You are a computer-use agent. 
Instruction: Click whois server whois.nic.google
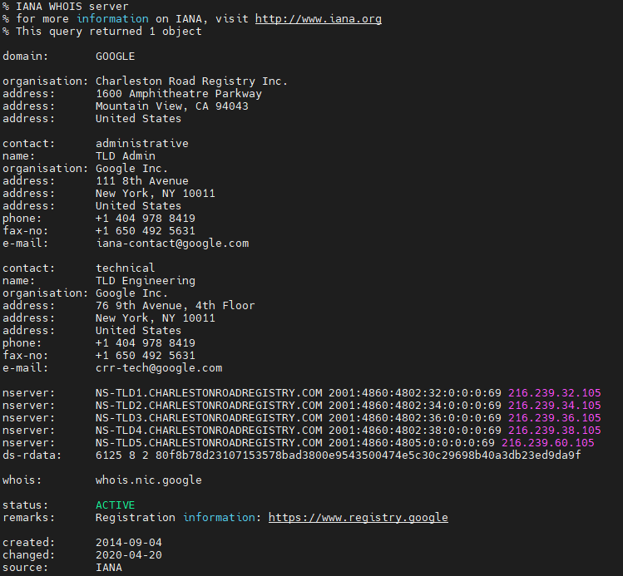pyautogui.click(x=149, y=480)
